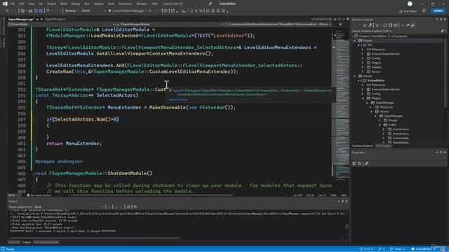Image resolution: width=449 pixels, height=252 pixels.
Task: Click the No issues found indicator
Action: click(39, 195)
